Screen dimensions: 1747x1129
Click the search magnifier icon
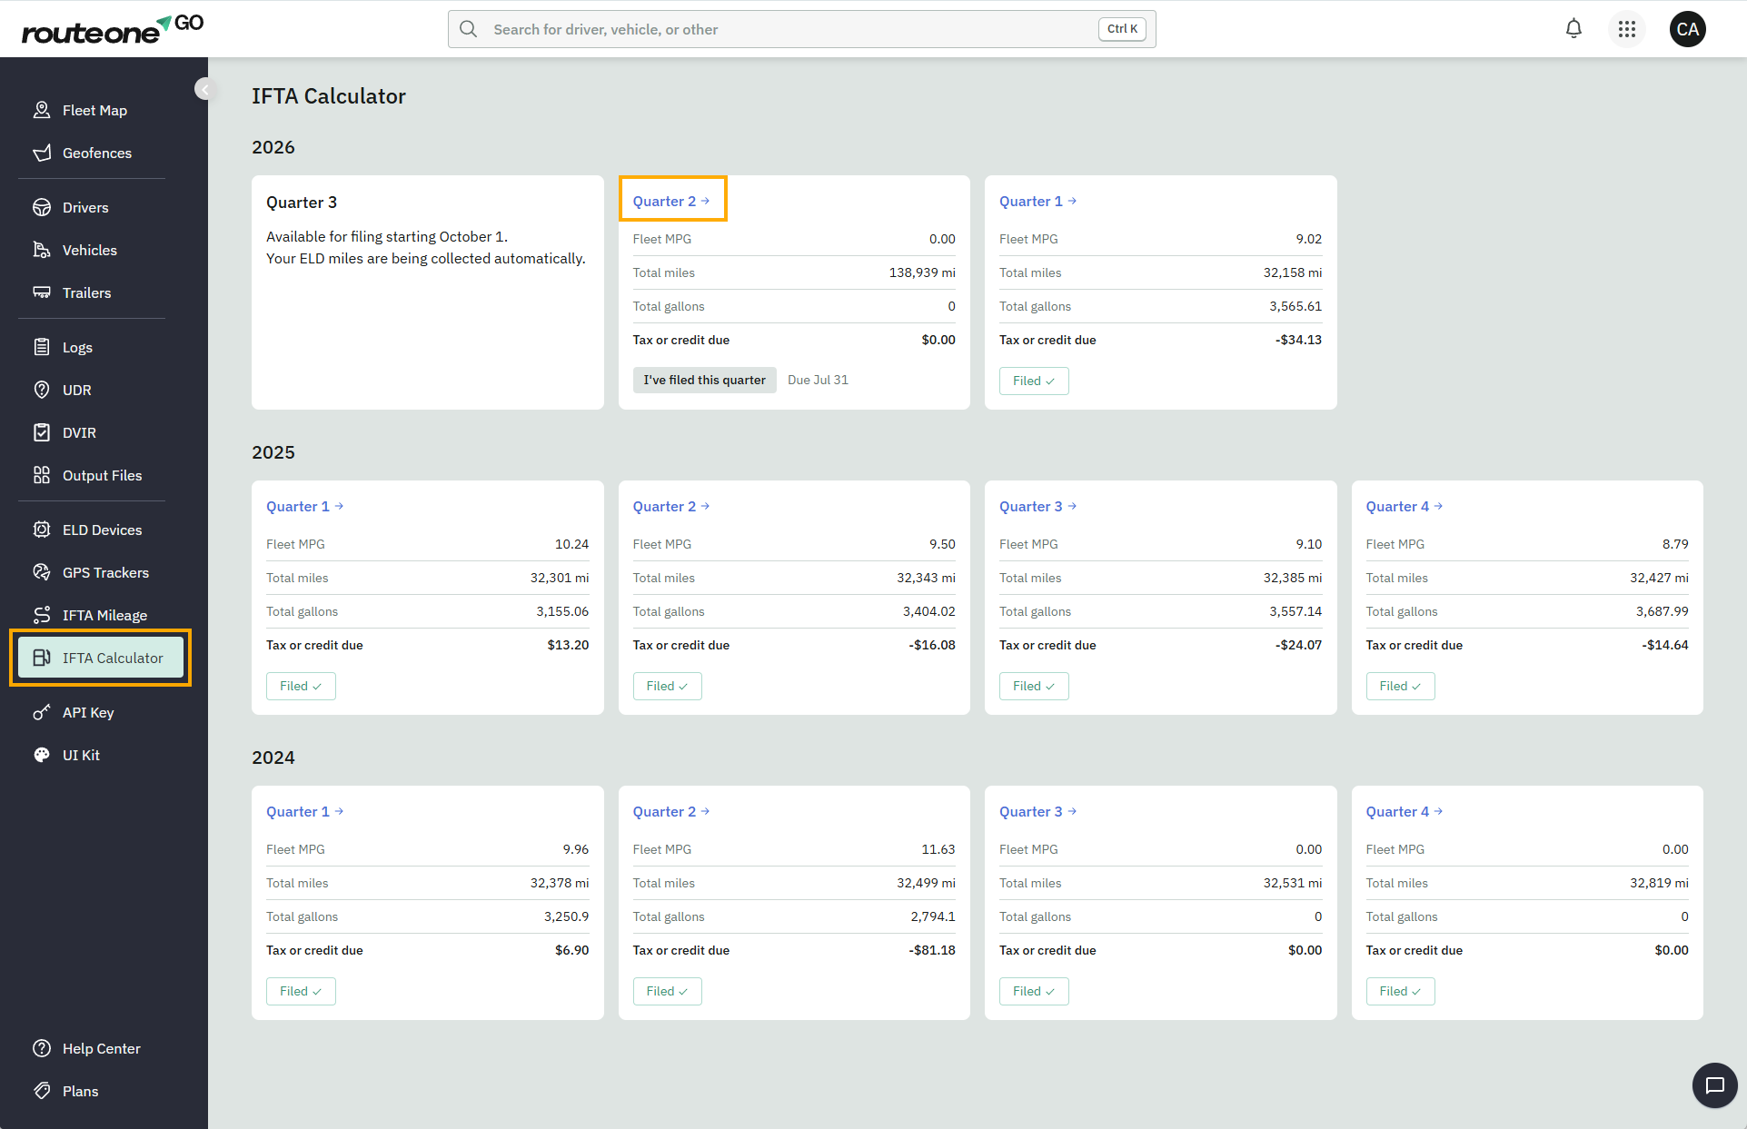click(x=468, y=29)
